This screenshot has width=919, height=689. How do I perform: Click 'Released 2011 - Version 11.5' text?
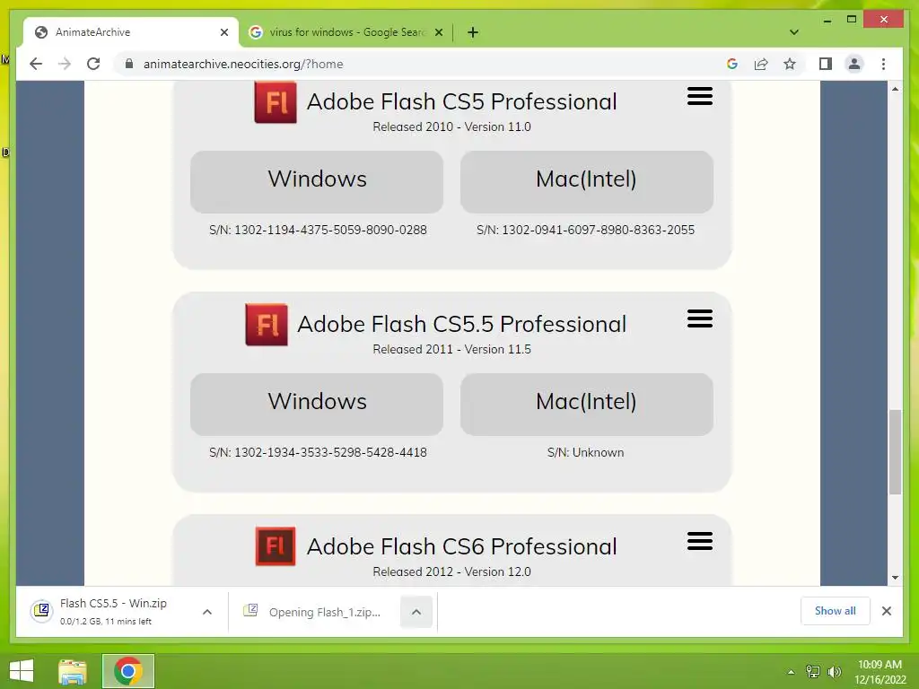[452, 349]
